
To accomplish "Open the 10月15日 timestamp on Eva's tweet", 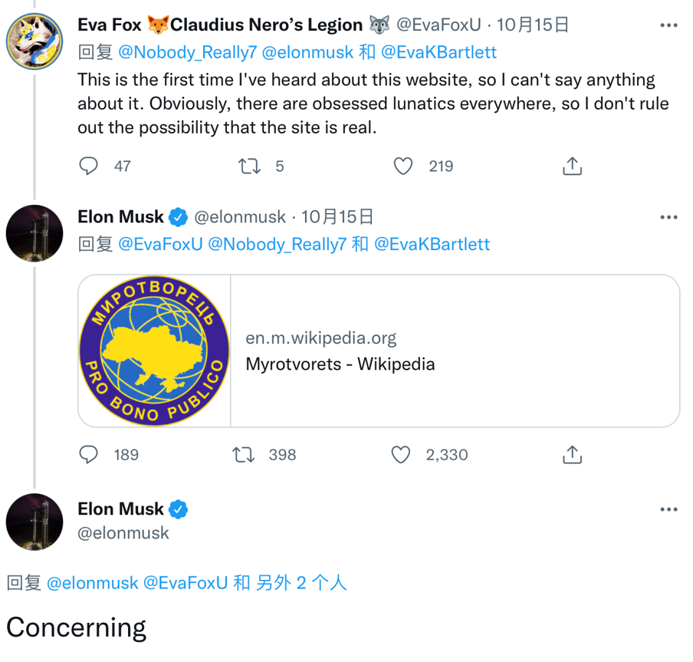I will (533, 25).
